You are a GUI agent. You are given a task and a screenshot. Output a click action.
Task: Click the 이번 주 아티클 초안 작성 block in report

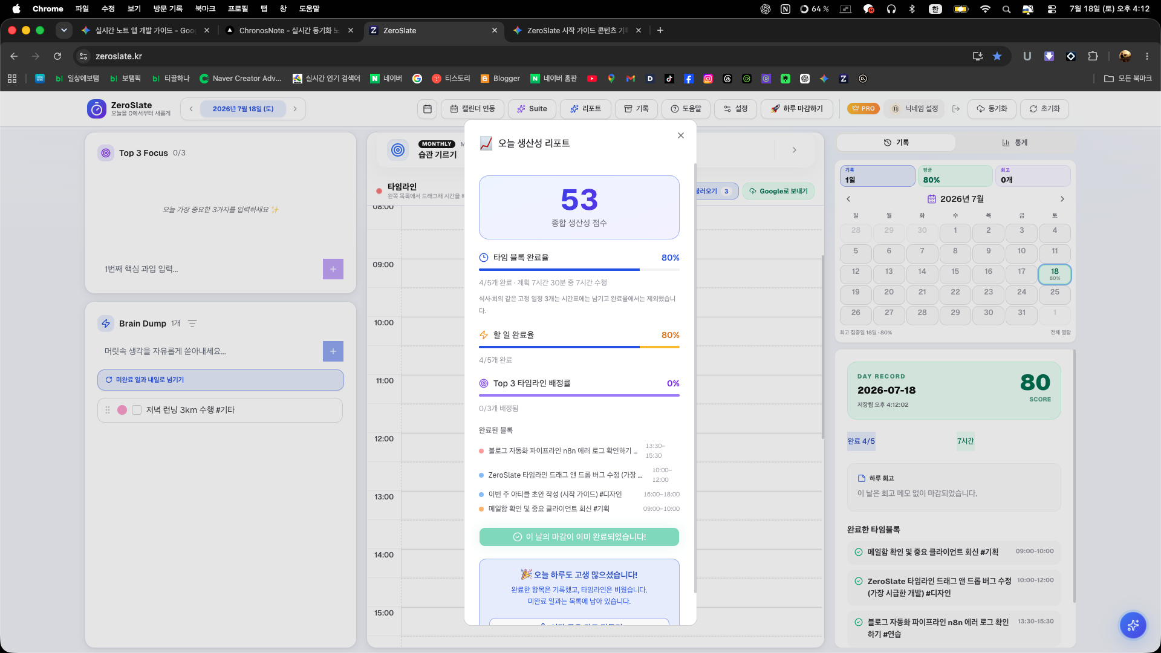[579, 495]
